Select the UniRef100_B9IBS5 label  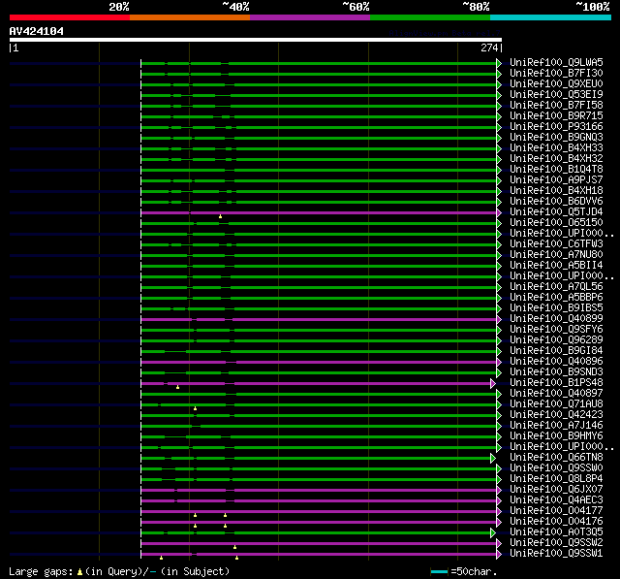556,308
